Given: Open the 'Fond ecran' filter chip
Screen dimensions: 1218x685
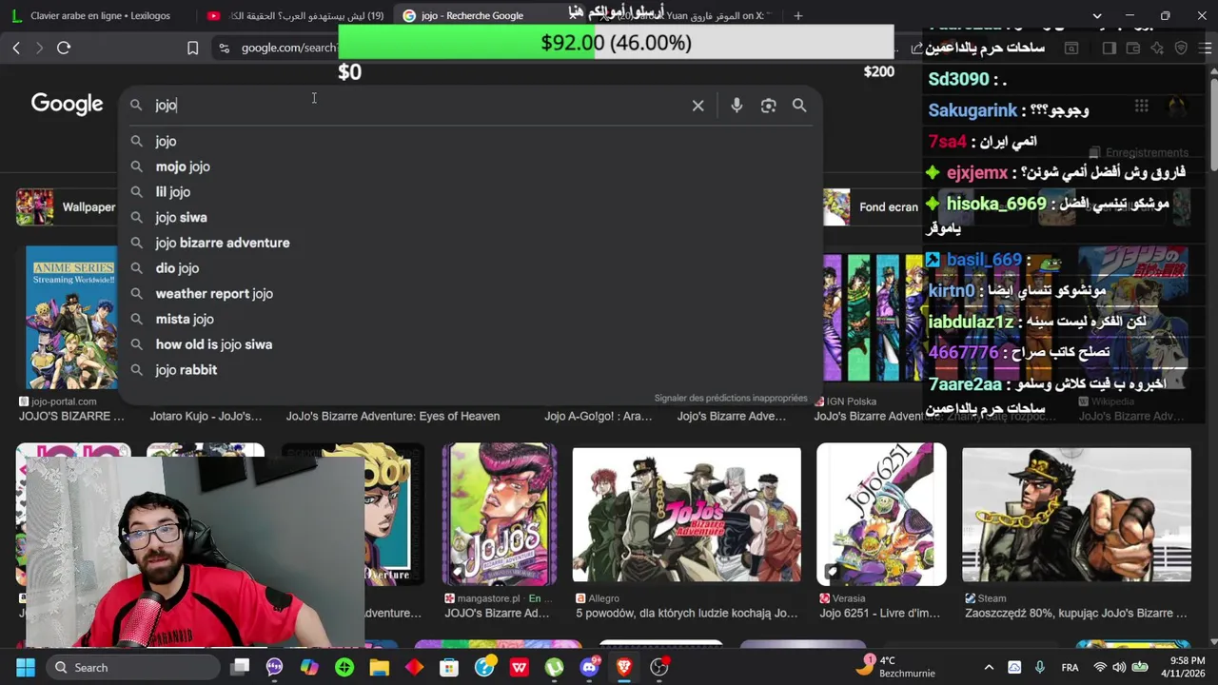Looking at the screenshot, I should 872,206.
